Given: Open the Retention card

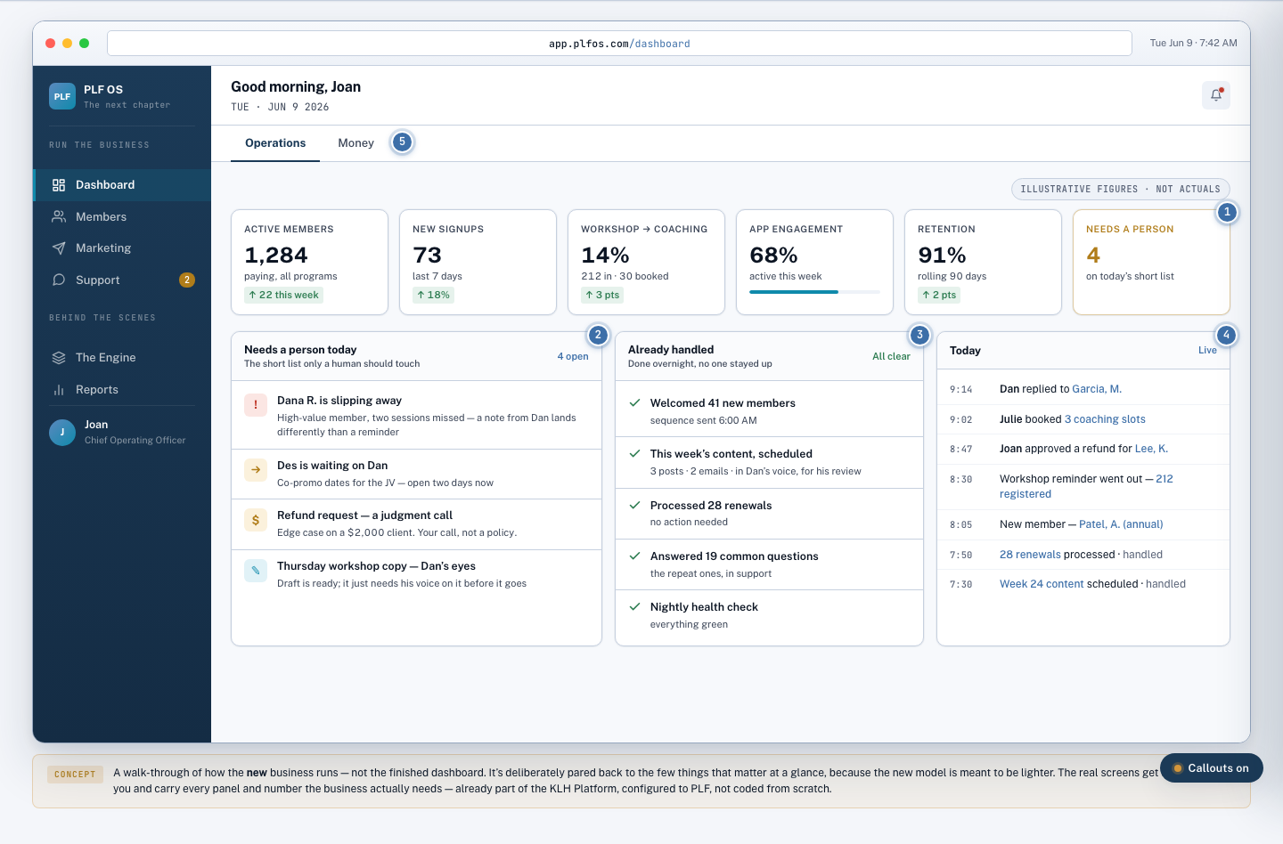Looking at the screenshot, I should [983, 262].
